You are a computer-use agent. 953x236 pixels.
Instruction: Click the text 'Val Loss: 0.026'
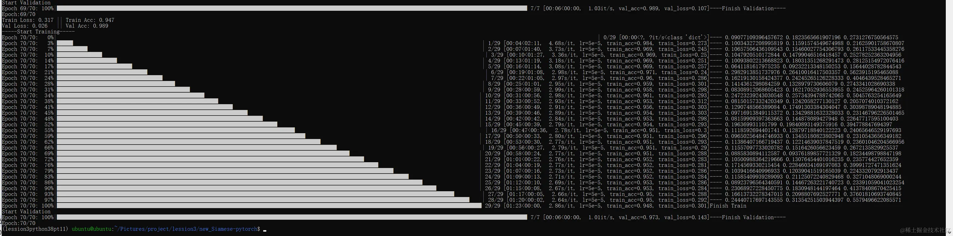[25, 26]
